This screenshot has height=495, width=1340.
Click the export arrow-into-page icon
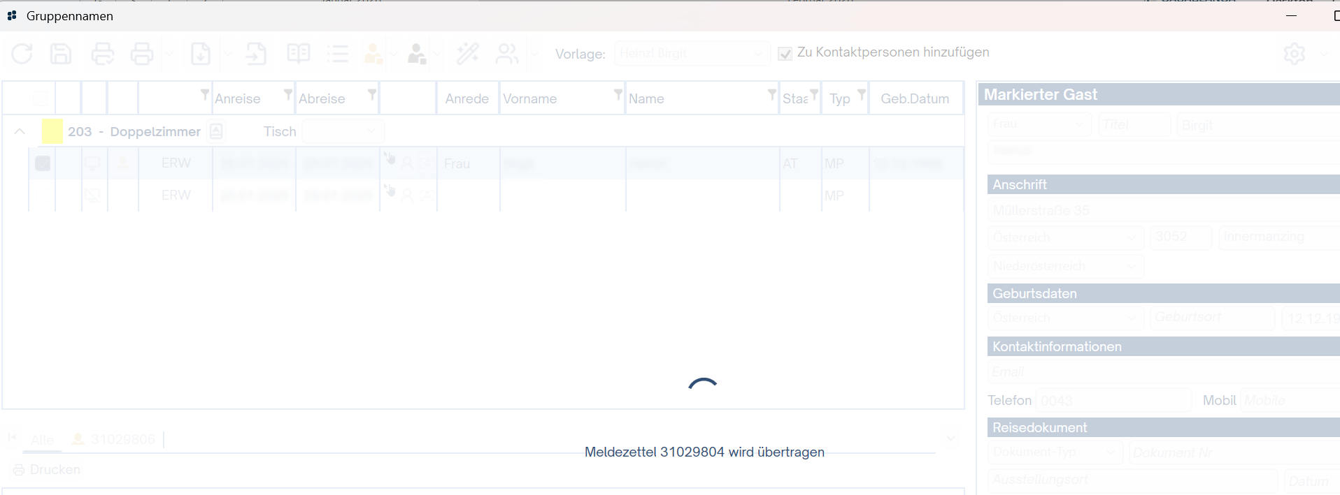(256, 54)
